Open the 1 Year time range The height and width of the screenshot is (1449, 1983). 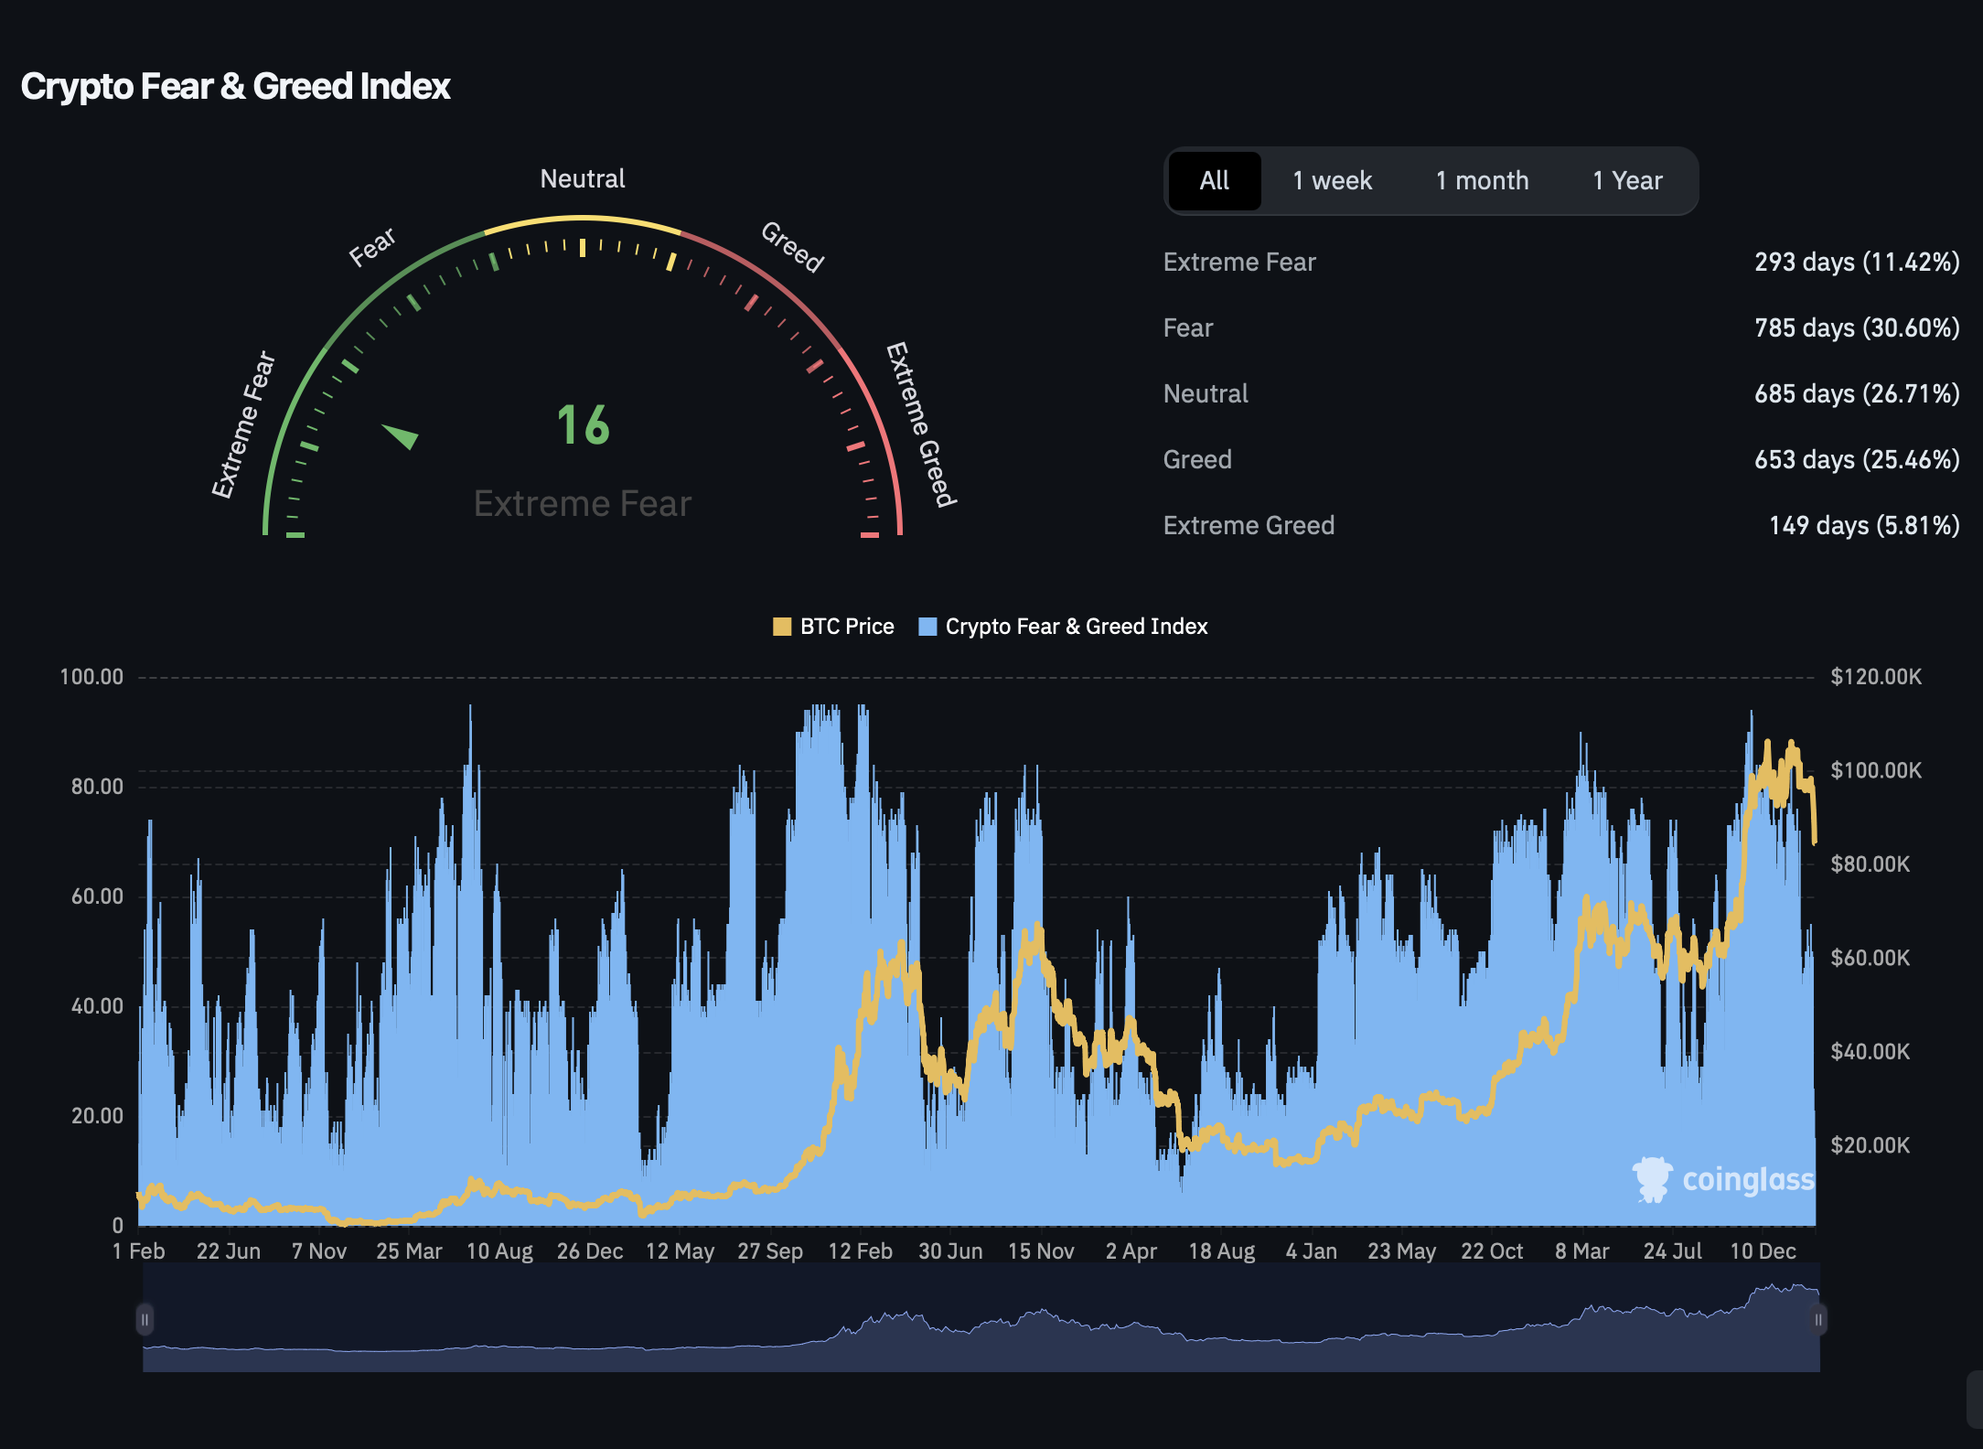(1626, 180)
